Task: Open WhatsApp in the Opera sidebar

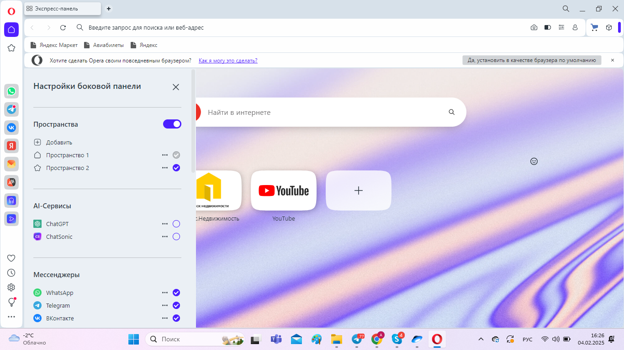Action: point(11,91)
